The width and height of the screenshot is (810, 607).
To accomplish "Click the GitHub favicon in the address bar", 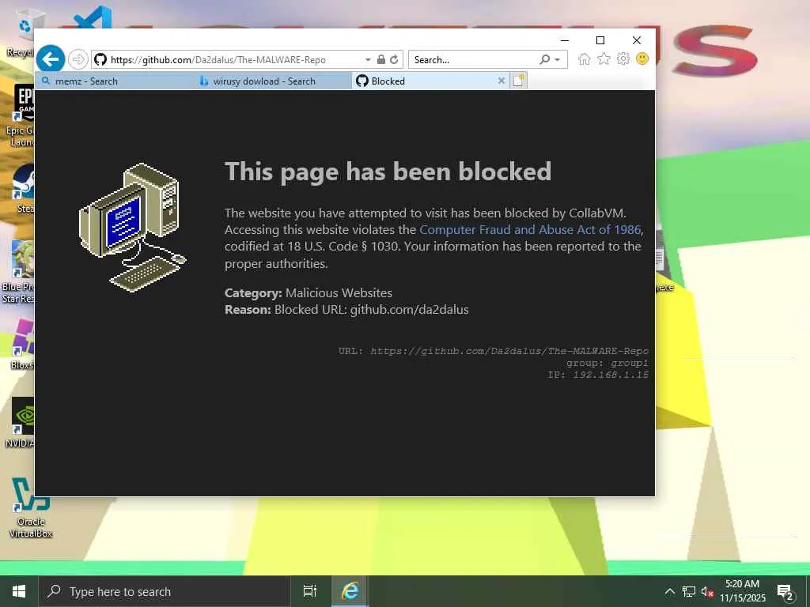I will pyautogui.click(x=100, y=59).
